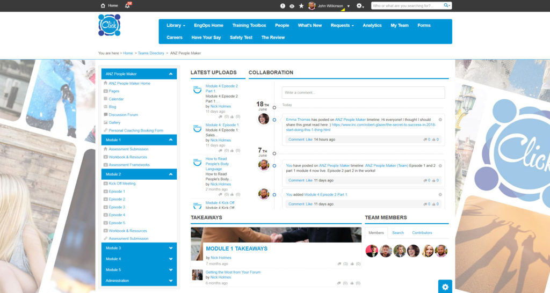Open the Analytics menu item

pos(372,25)
